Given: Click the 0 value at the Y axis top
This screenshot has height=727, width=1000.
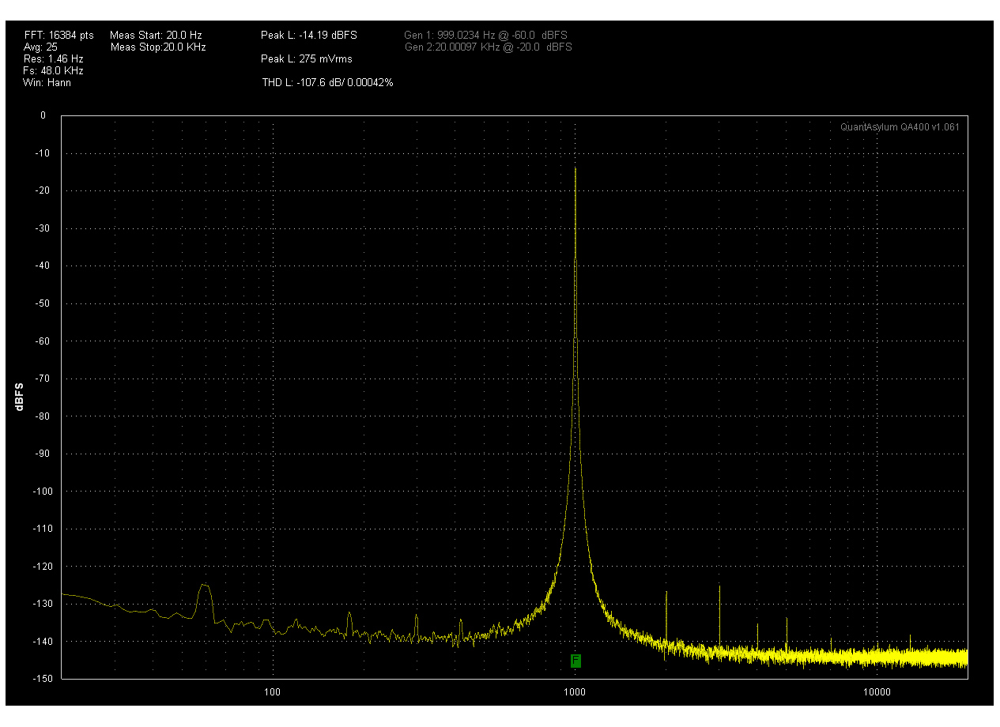Looking at the screenshot, I should [x=43, y=116].
